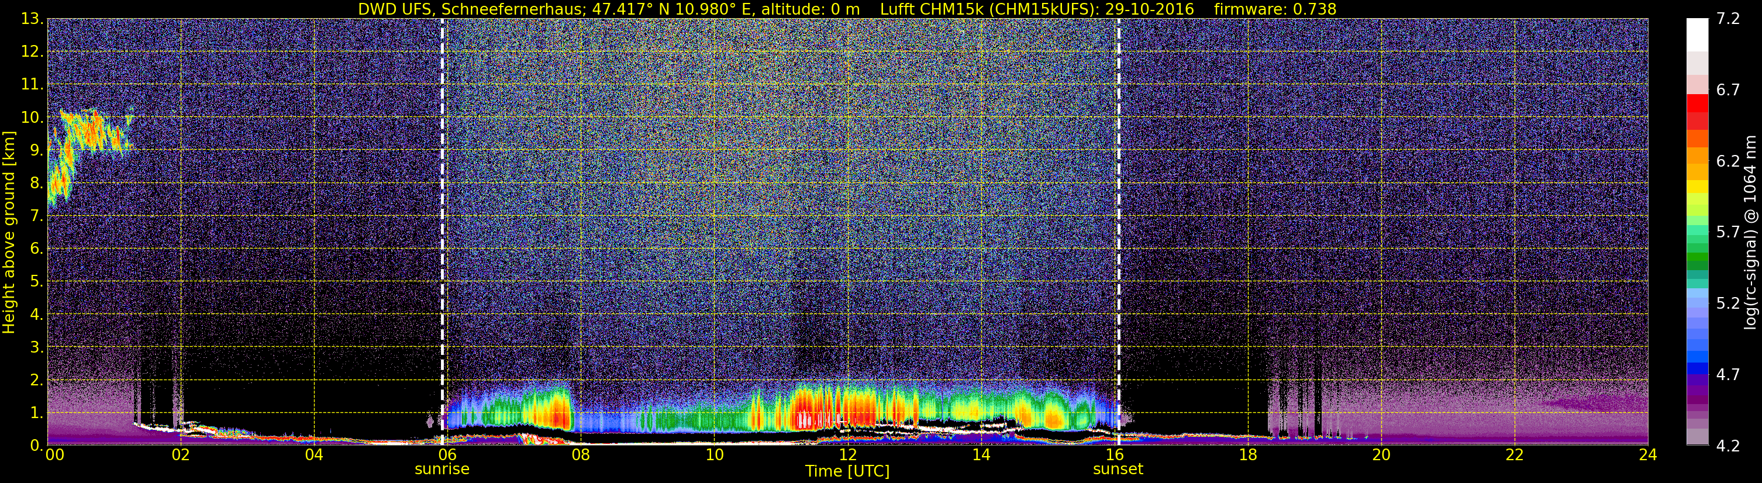
Task: Click the 'sunset' label under the time axis
Action: point(1118,468)
